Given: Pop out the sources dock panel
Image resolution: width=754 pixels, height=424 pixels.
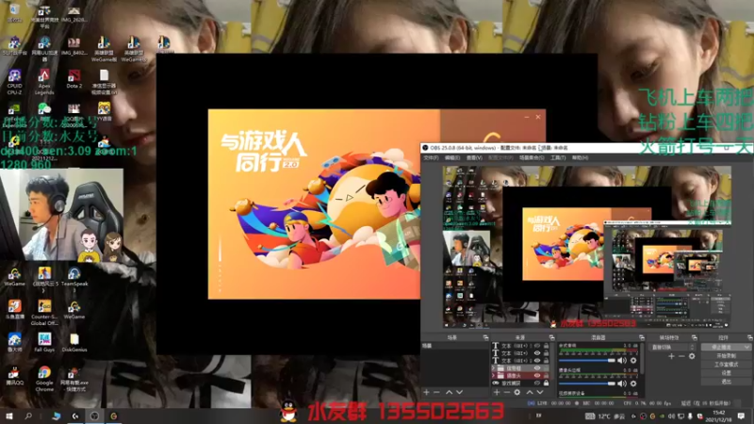Looking at the screenshot, I should [x=551, y=337].
